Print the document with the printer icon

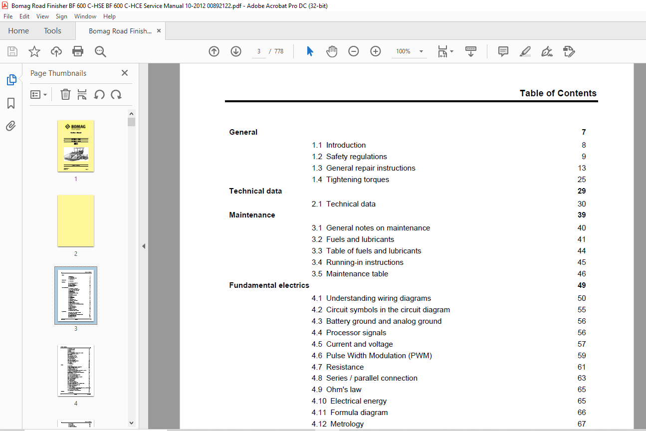[78, 51]
